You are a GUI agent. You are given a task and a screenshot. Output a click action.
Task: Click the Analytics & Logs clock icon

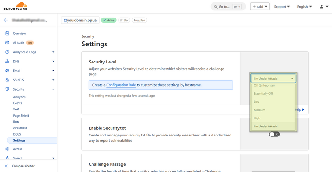[7, 52]
